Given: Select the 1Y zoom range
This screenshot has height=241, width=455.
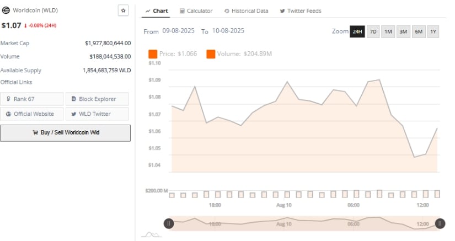Looking at the screenshot, I should 433,31.
